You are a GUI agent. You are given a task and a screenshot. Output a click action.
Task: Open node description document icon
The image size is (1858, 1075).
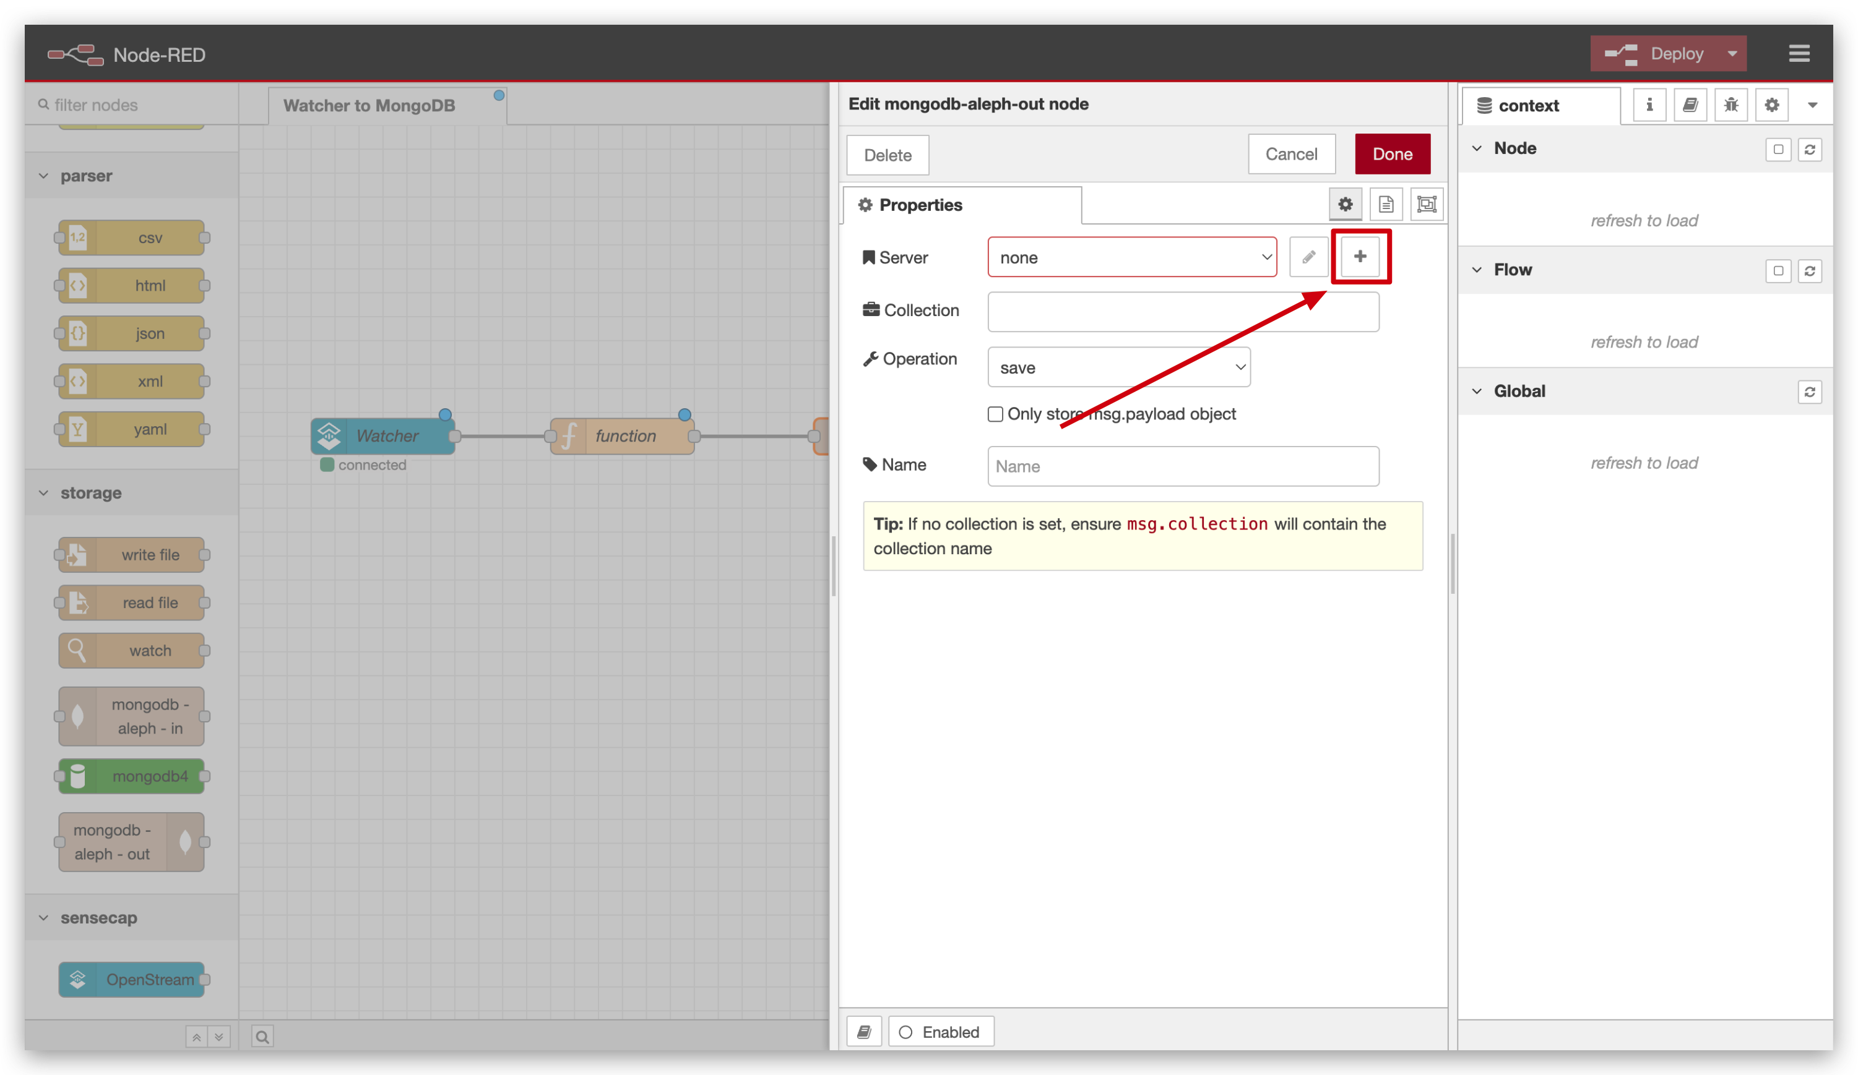1385,204
